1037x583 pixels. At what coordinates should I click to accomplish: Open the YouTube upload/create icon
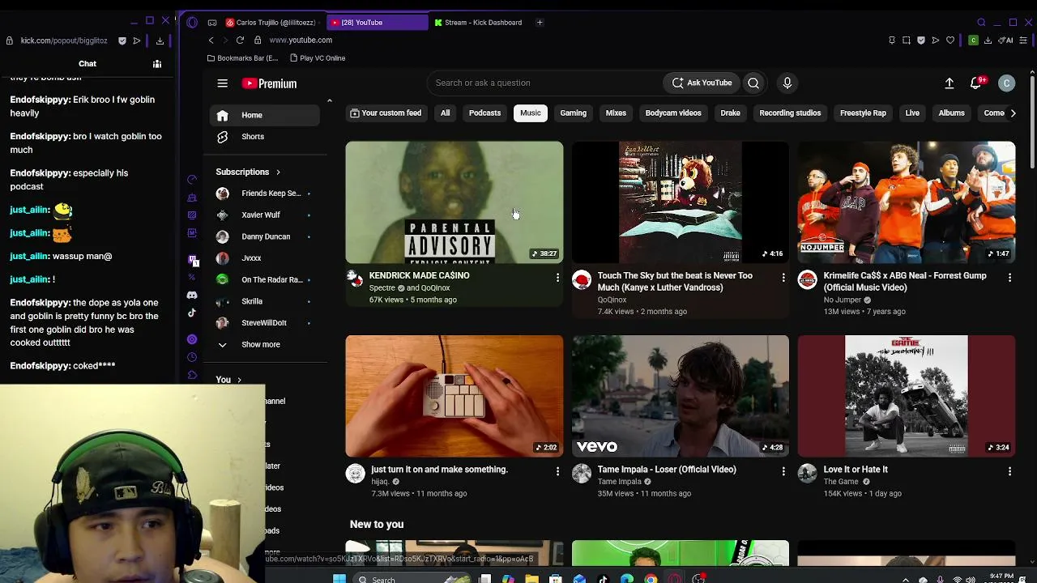click(950, 83)
